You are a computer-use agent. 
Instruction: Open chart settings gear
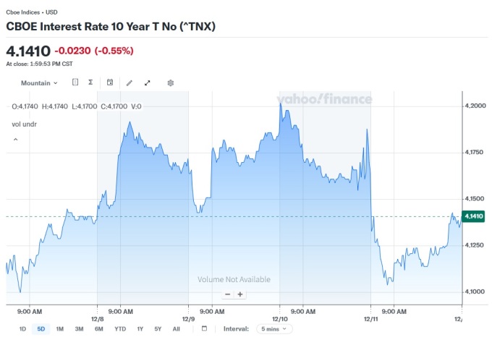tap(171, 82)
